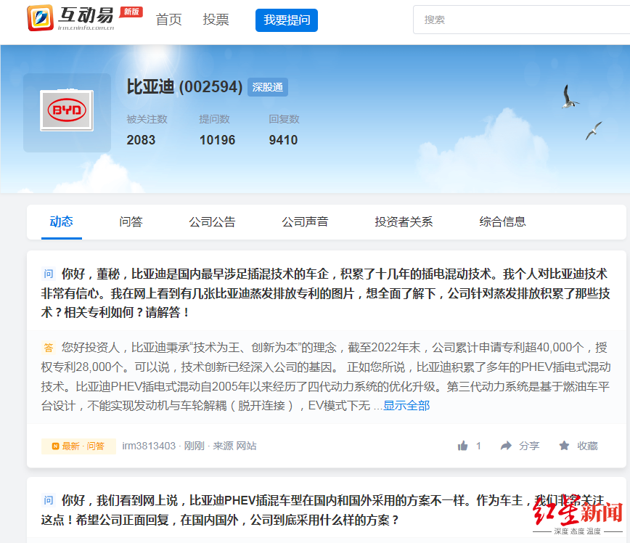Viewport: 630px width, 543px height.
Task: Click the 刚刚 timestamp
Action: click(195, 446)
